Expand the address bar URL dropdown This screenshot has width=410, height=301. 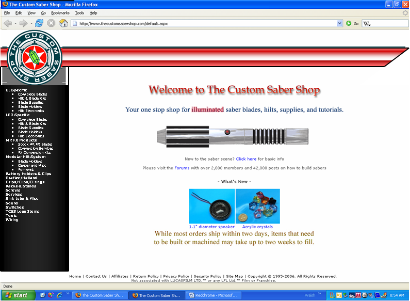(340, 23)
